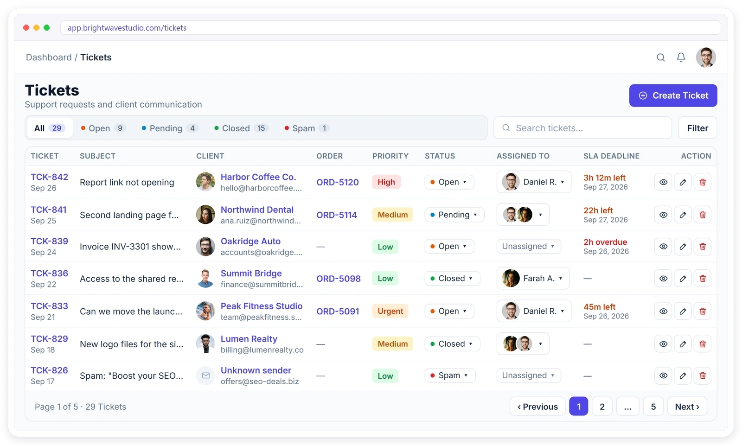
Task: Change Pending status dropdown of TCK-841
Action: pos(454,215)
